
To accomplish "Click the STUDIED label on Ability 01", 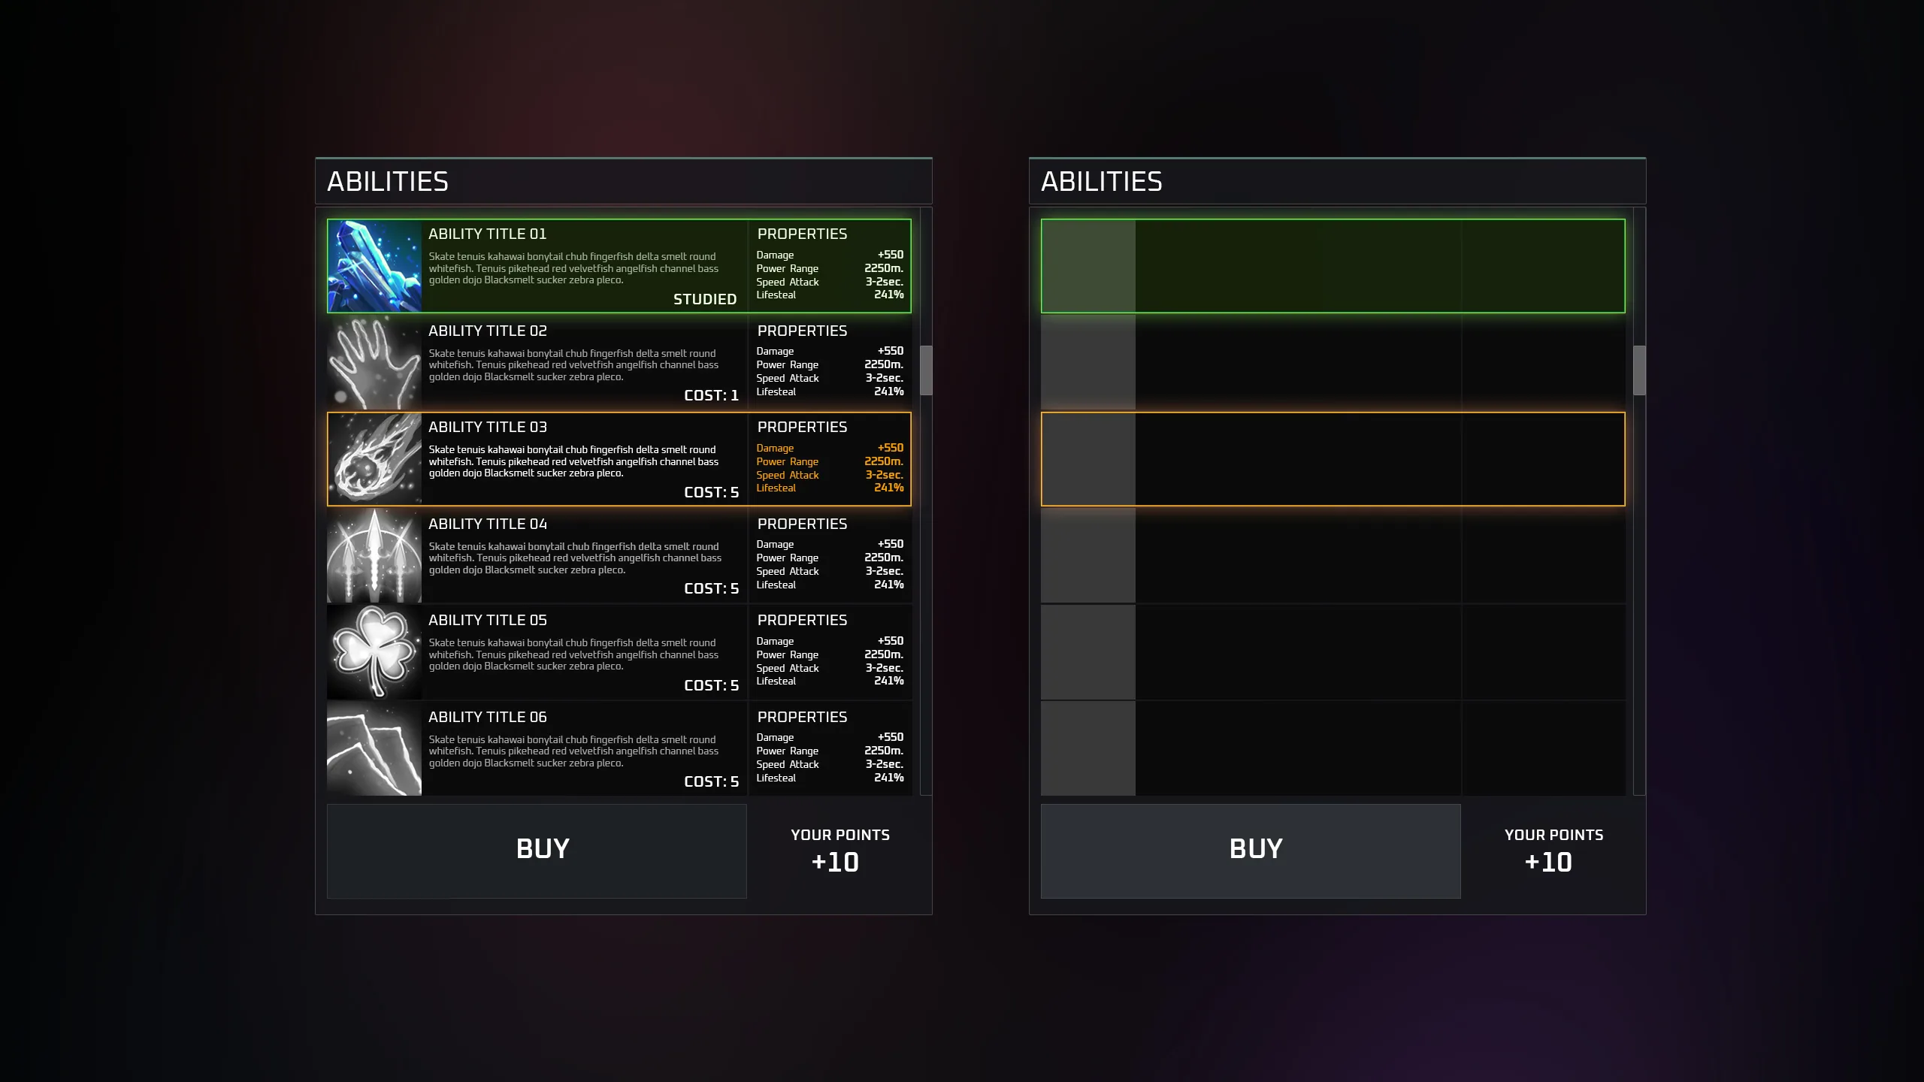I will coord(704,299).
